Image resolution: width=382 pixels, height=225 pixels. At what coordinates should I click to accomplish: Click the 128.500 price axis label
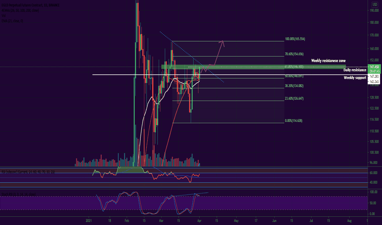tap(374, 97)
